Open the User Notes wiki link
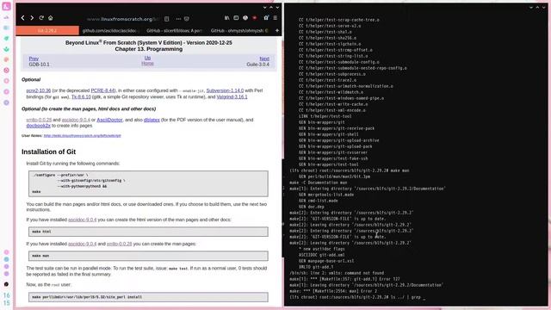This screenshot has width=551, height=310. (x=83, y=135)
